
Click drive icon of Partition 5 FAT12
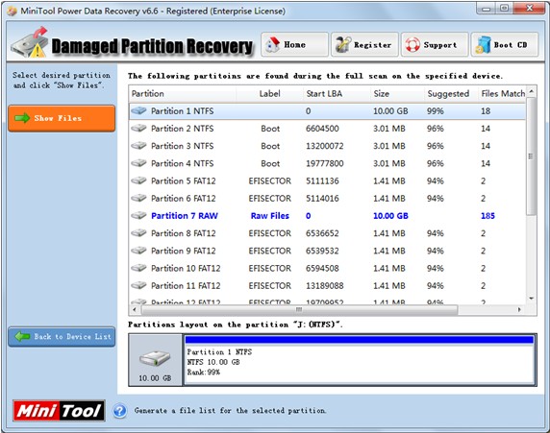138,180
